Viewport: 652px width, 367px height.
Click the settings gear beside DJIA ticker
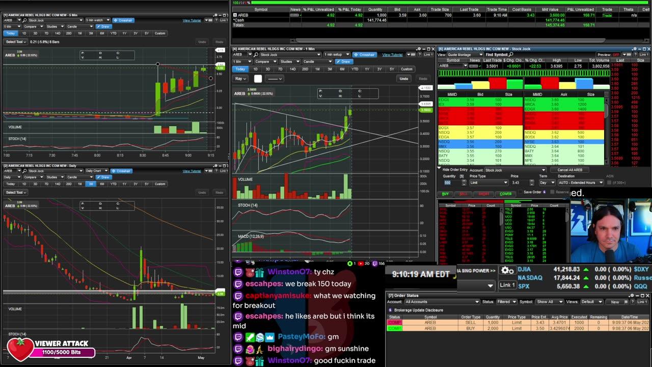tap(507, 271)
